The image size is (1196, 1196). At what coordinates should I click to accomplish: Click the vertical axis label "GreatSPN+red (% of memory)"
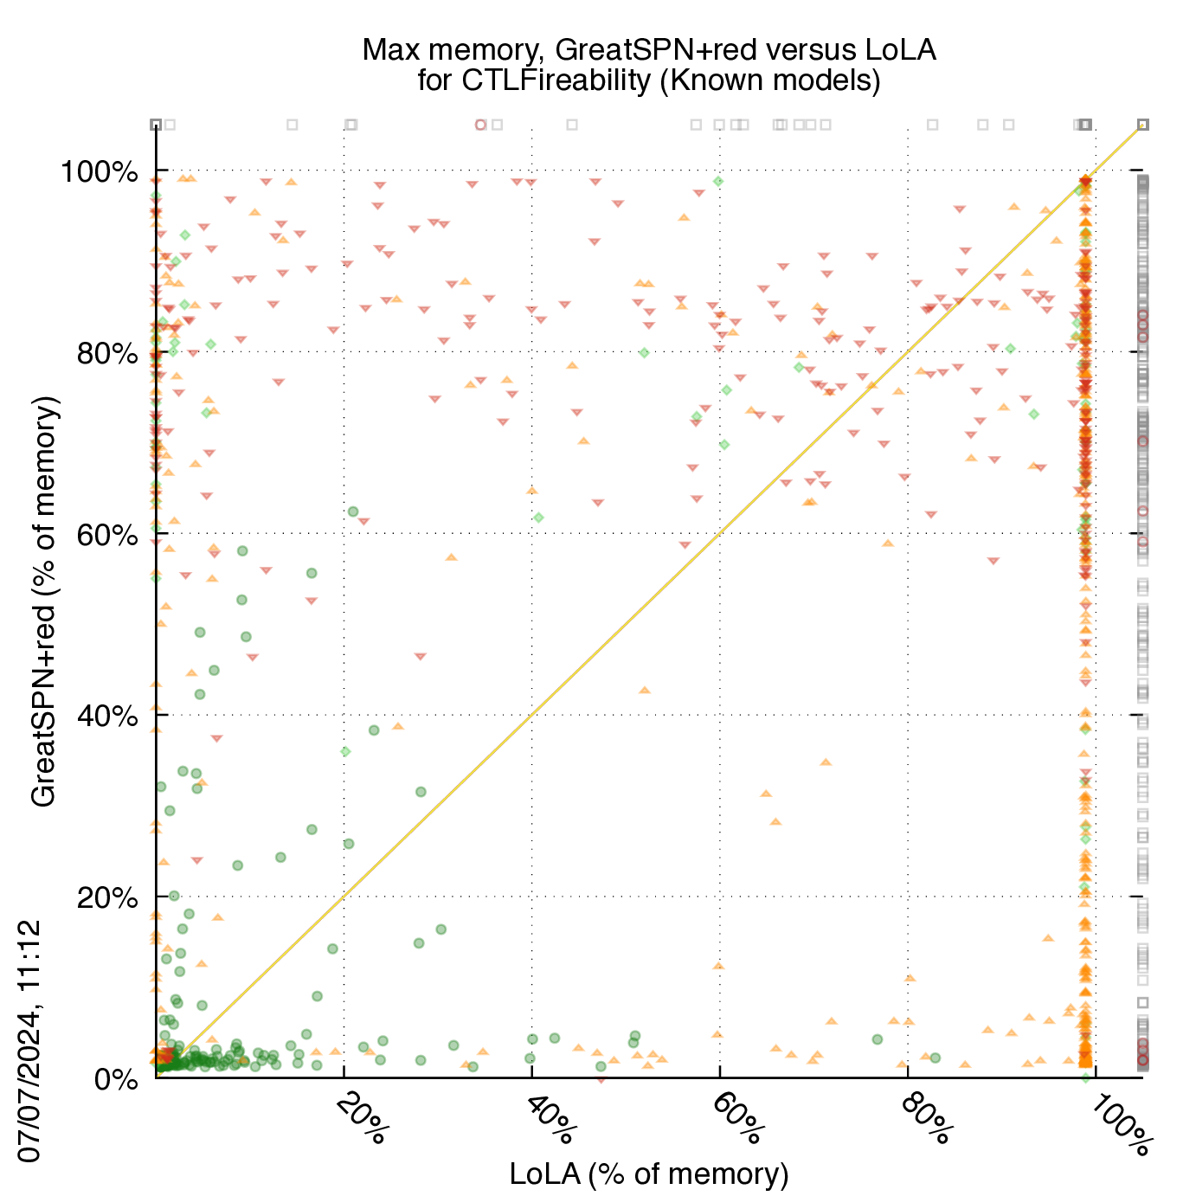pos(42,601)
